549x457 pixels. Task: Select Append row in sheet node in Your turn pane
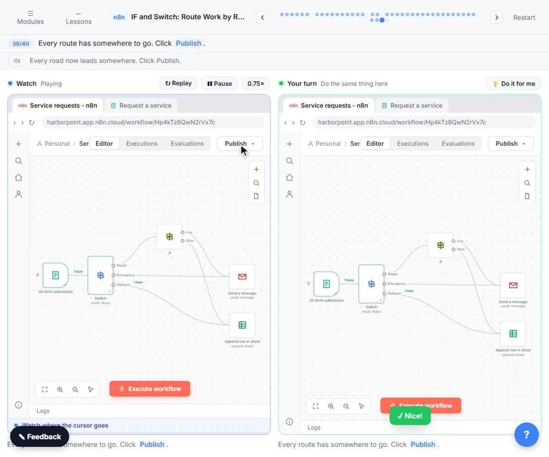pyautogui.click(x=513, y=334)
